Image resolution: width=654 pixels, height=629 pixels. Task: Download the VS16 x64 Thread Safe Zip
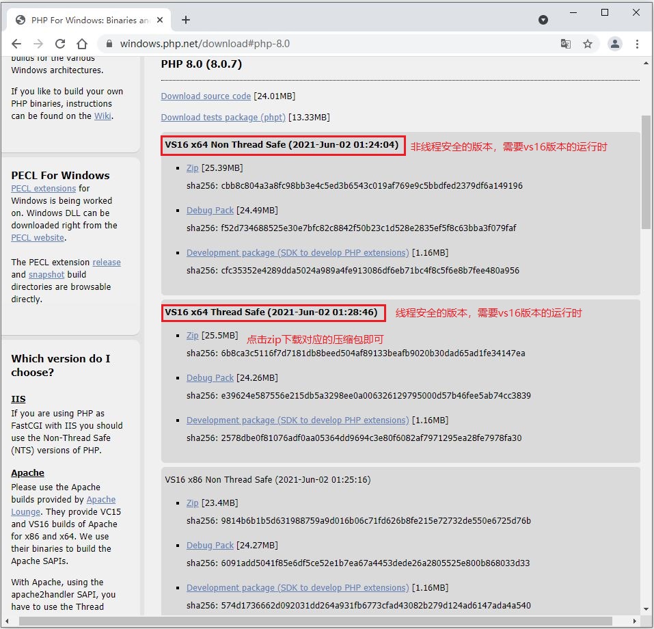coord(192,336)
